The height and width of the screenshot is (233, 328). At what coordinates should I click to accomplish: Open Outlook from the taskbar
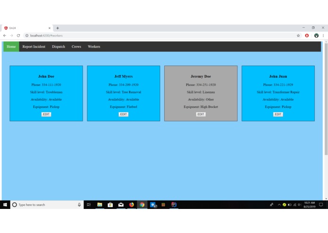[x=153, y=205]
